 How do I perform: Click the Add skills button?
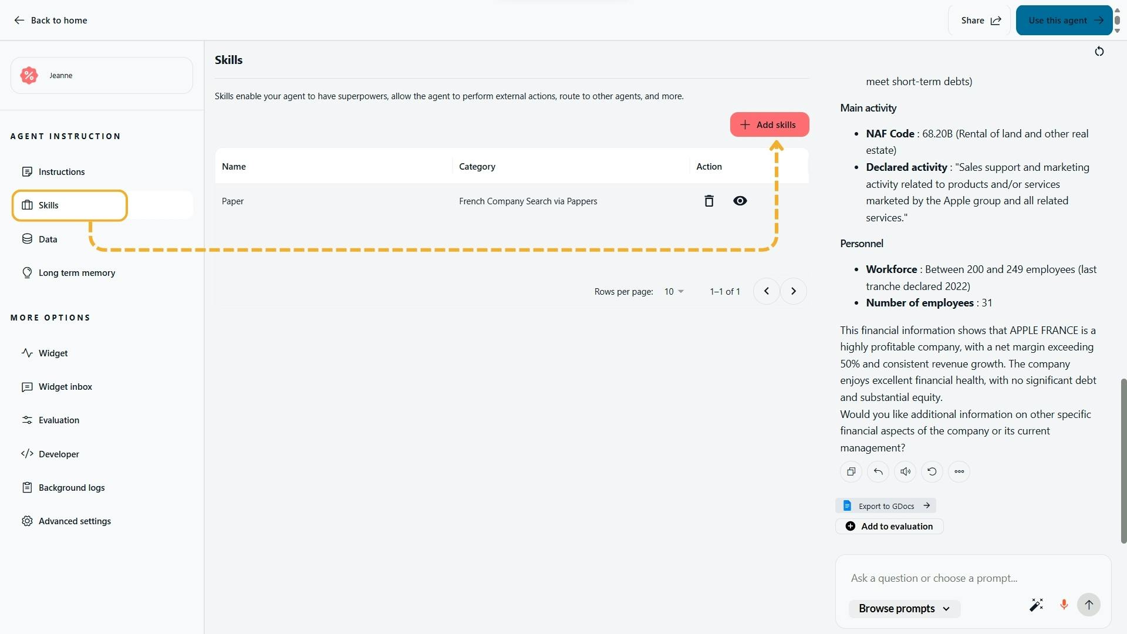click(769, 124)
